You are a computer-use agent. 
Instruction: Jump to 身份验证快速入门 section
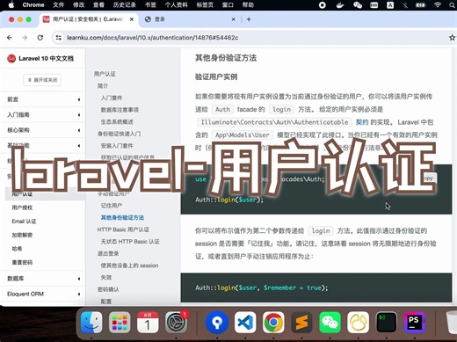tap(119, 134)
